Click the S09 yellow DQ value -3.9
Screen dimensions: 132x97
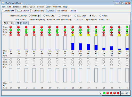[73, 35]
